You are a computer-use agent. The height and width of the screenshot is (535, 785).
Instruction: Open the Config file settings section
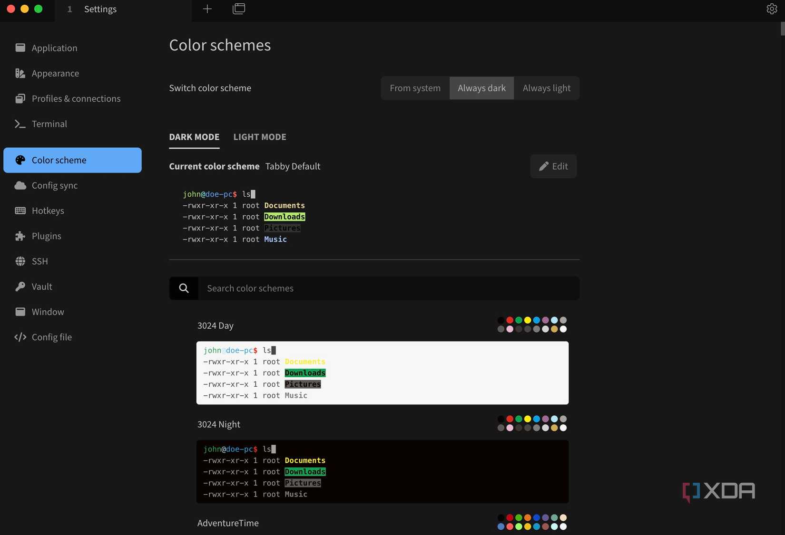coord(51,337)
